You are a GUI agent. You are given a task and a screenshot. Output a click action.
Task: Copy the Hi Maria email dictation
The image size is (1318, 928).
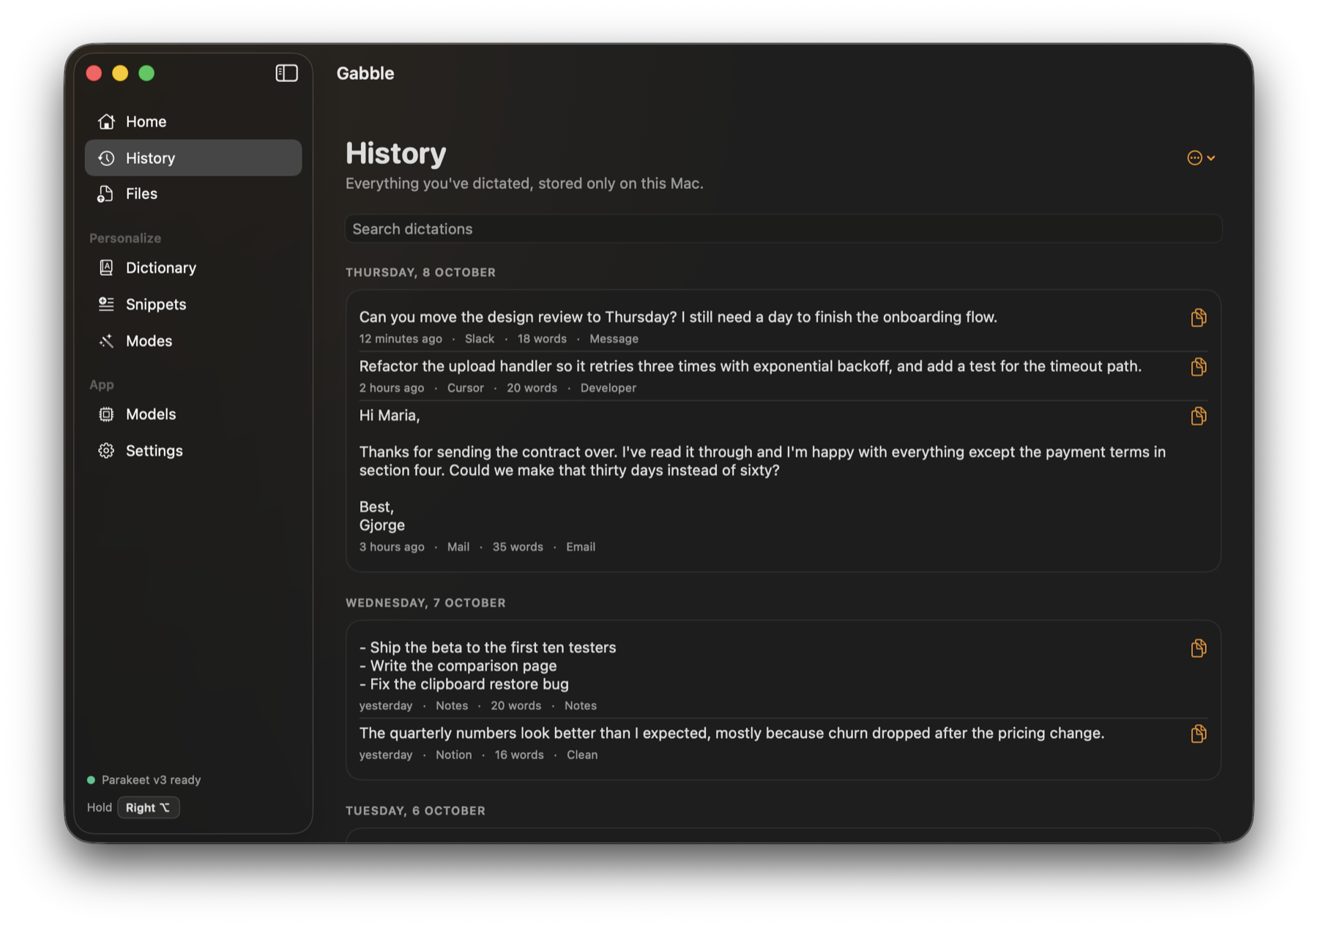1198,416
